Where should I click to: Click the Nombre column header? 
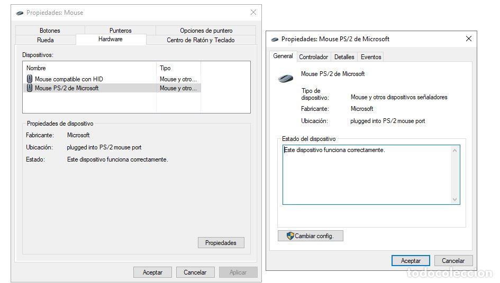tap(90, 68)
